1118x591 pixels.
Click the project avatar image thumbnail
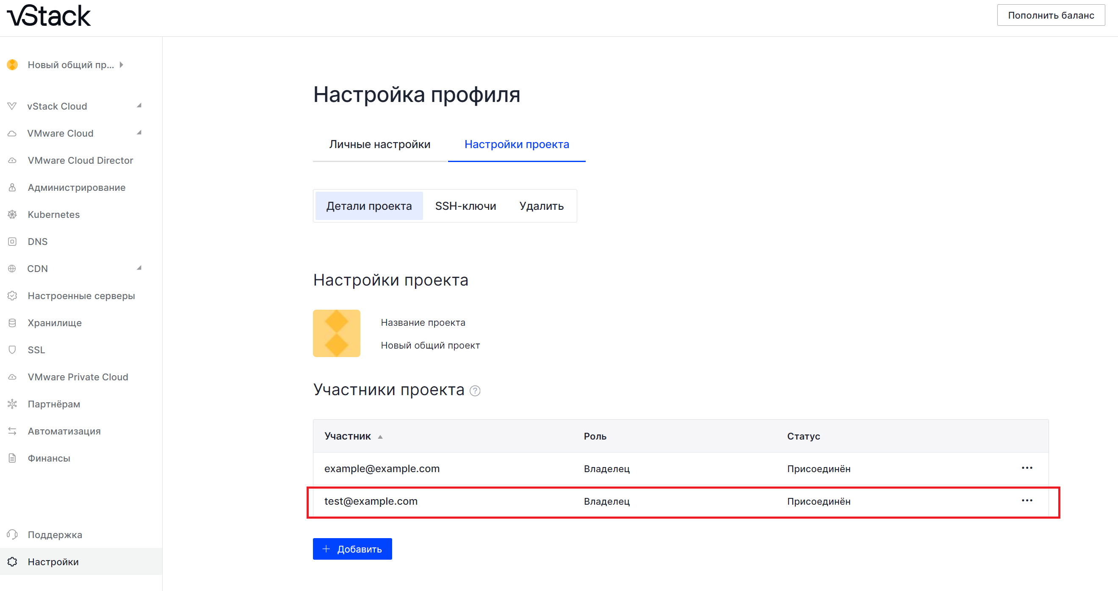coord(336,333)
